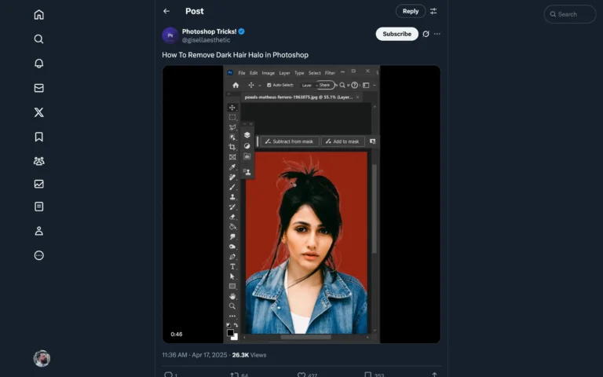Select the Hand tool
This screenshot has height=377, width=603.
(232, 296)
